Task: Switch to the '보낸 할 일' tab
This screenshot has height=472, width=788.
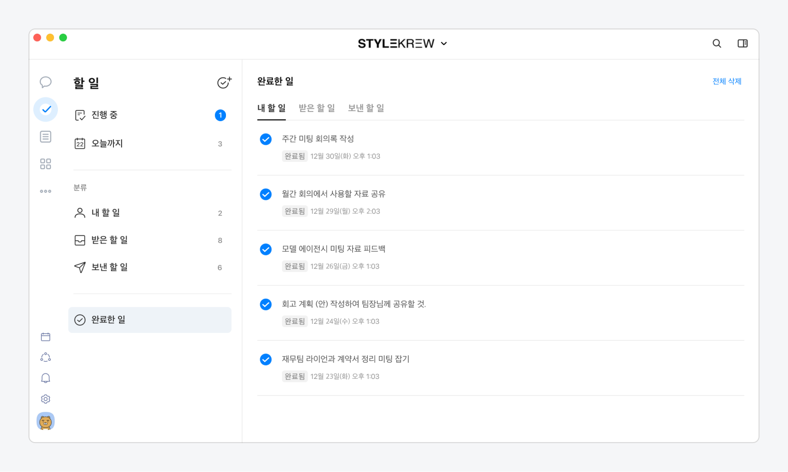Action: (366, 108)
